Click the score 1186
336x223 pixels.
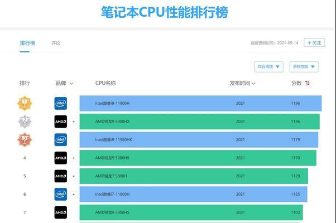[x=295, y=122]
